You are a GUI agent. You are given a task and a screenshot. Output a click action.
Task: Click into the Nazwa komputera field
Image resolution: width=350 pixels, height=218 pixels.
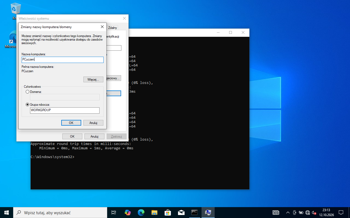(x=63, y=60)
